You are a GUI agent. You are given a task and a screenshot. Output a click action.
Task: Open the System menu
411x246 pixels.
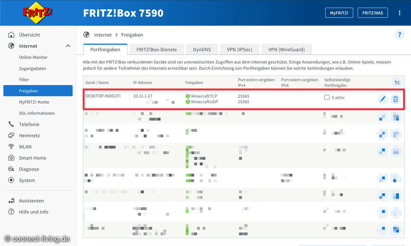tap(27, 180)
